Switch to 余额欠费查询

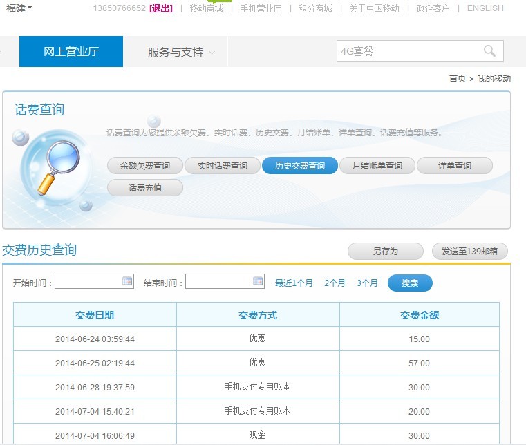pyautogui.click(x=145, y=166)
